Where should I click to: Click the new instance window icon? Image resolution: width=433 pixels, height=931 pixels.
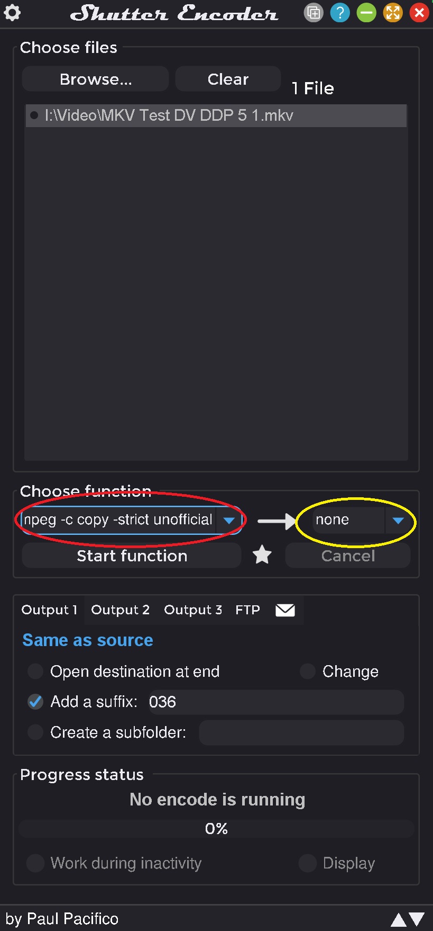[314, 13]
